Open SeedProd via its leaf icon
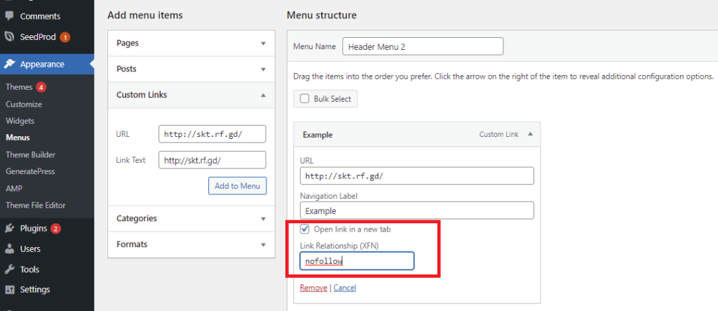This screenshot has width=718, height=311. click(8, 37)
